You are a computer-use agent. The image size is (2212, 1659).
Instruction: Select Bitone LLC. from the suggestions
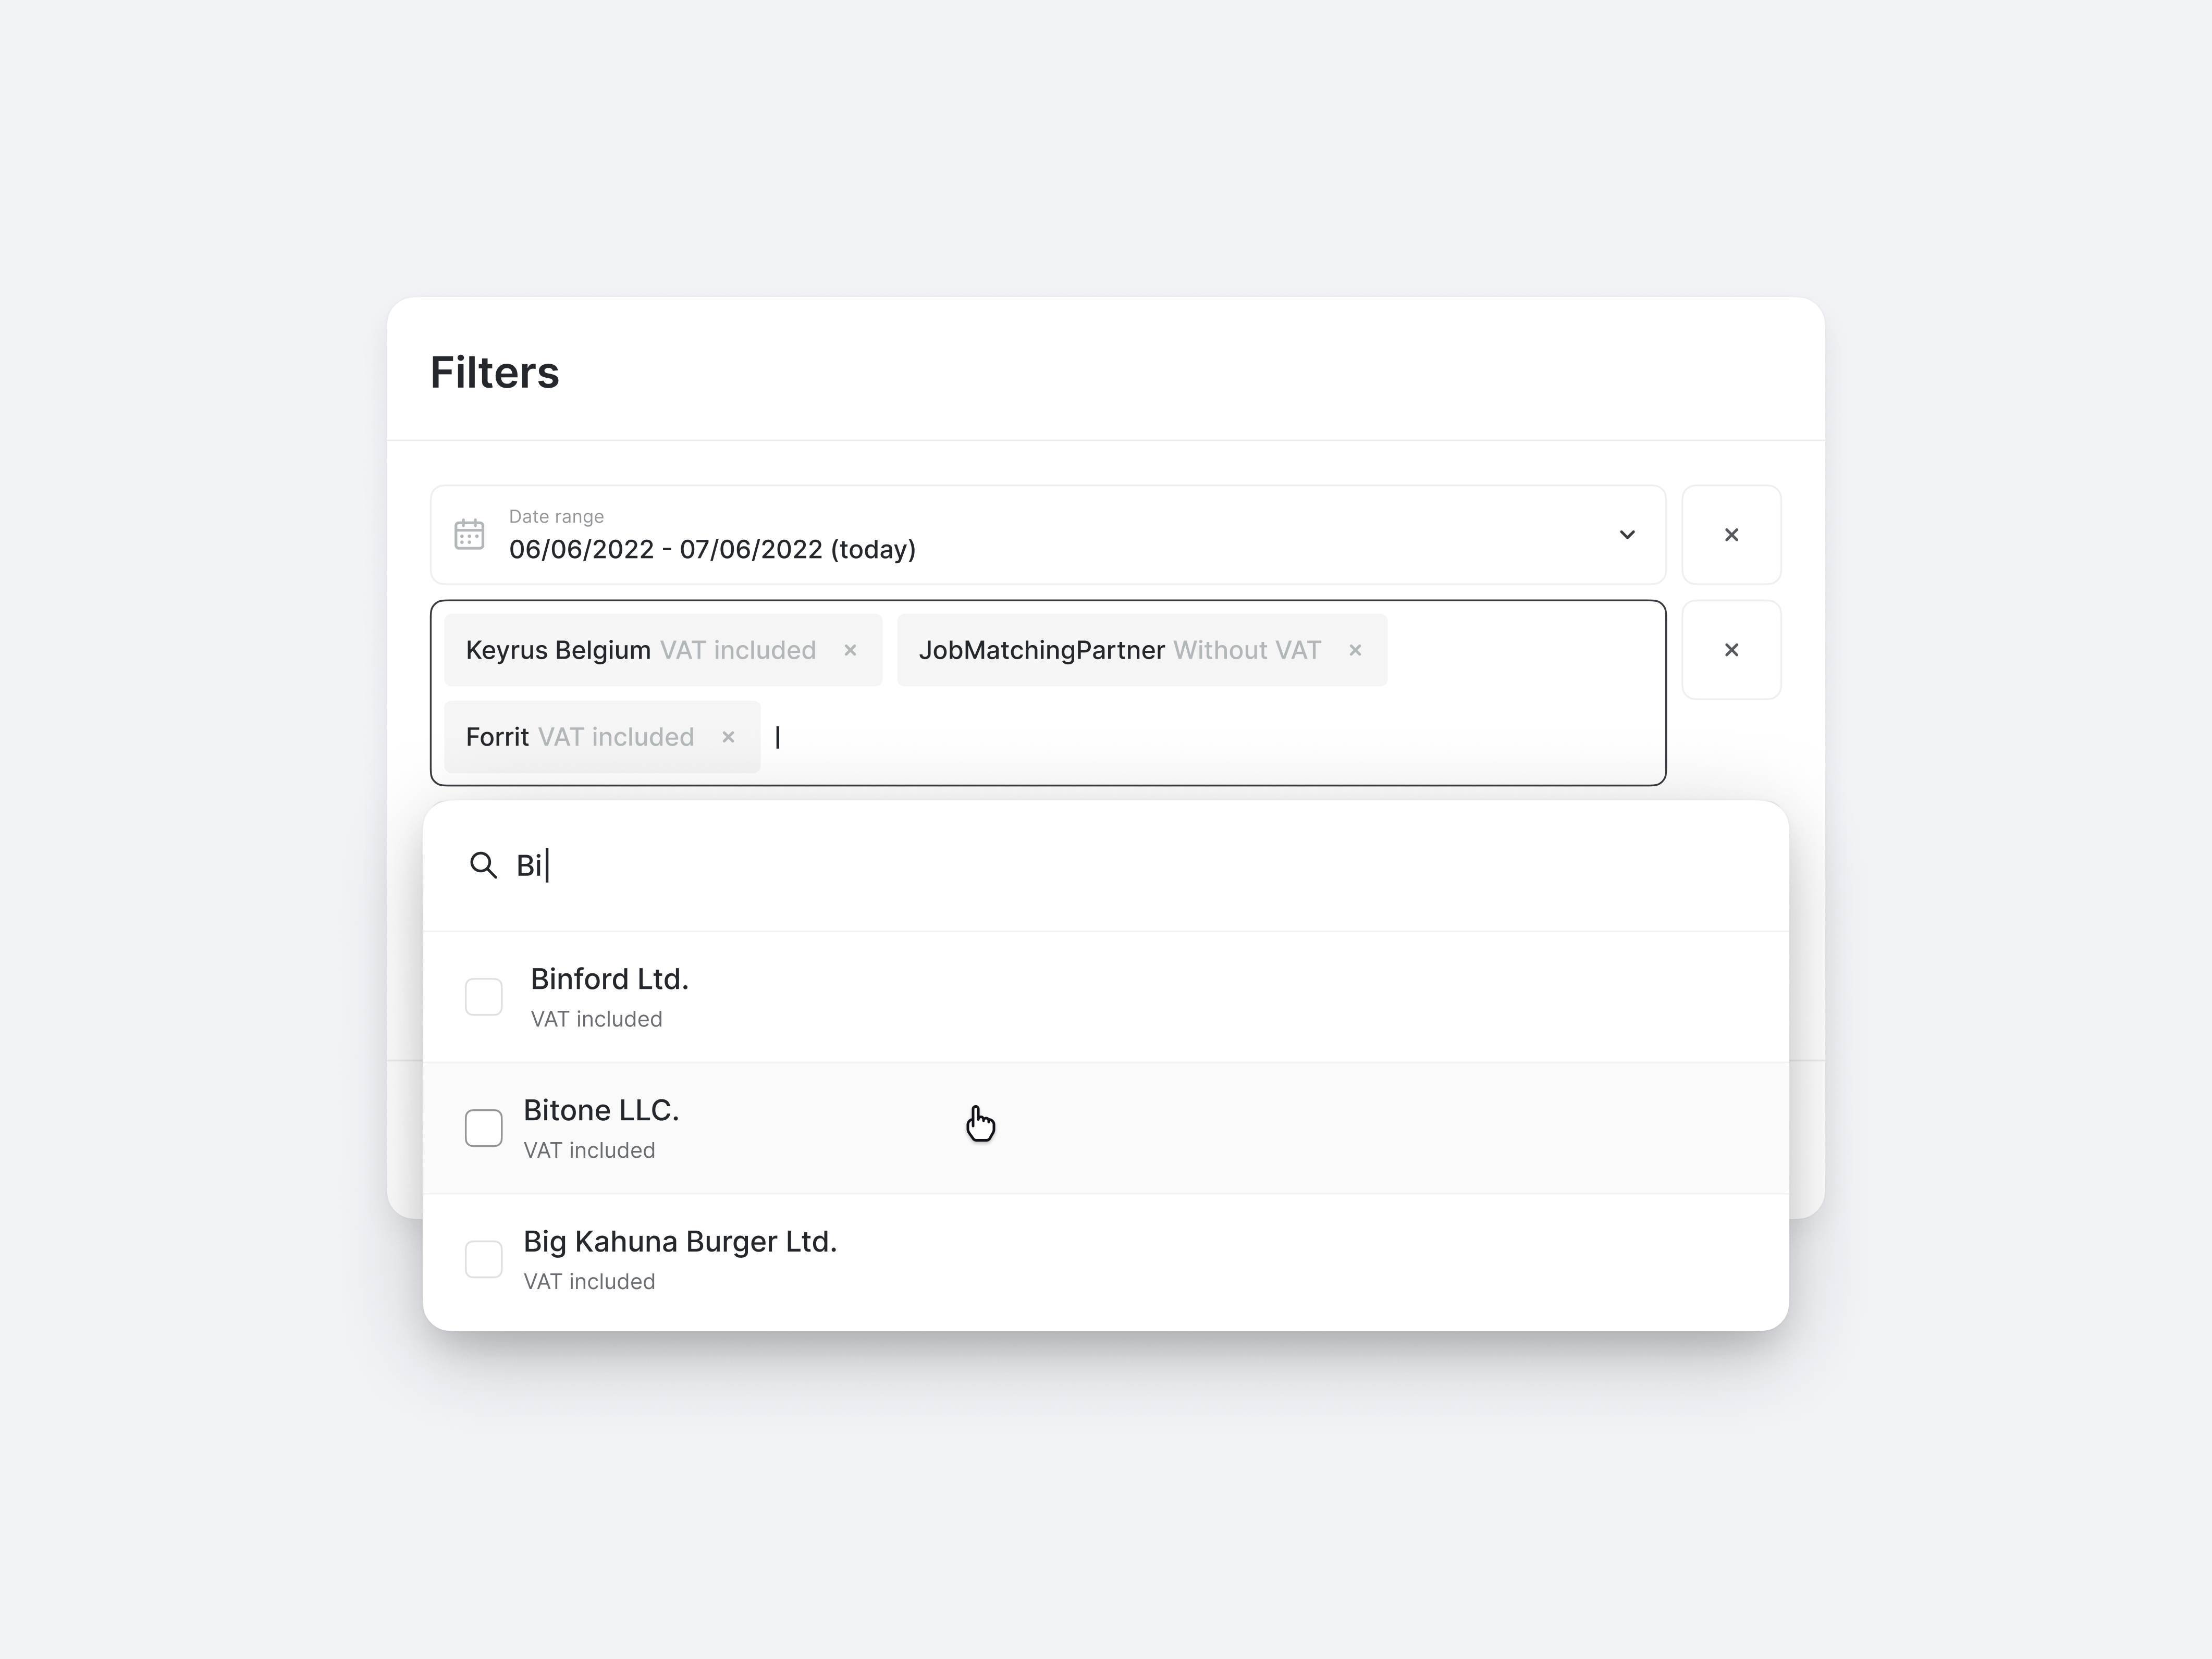600,1109
